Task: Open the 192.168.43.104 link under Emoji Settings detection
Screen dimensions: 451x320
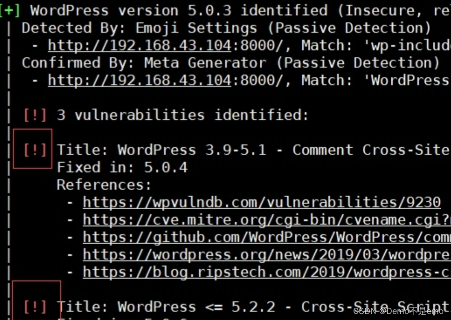Action: [140, 46]
